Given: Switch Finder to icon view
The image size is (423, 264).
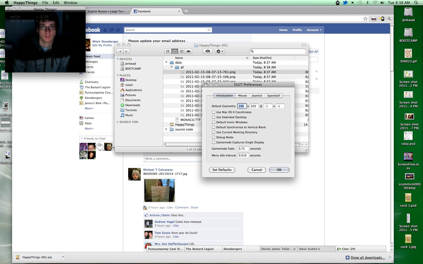Looking at the screenshot, I should tap(168, 51).
